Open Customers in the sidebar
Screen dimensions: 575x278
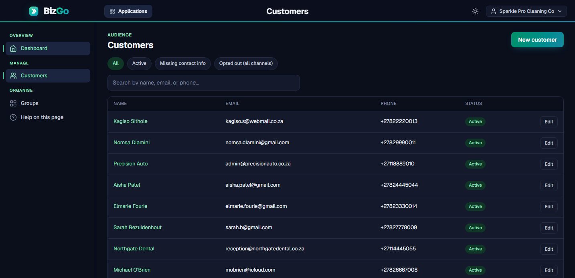48,76
